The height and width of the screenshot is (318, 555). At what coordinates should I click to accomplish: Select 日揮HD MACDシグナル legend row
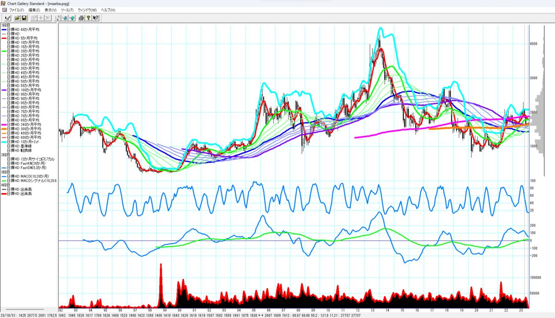[x=29, y=180]
